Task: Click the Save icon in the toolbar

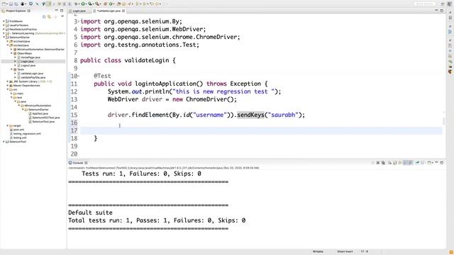Action: [11, 4]
